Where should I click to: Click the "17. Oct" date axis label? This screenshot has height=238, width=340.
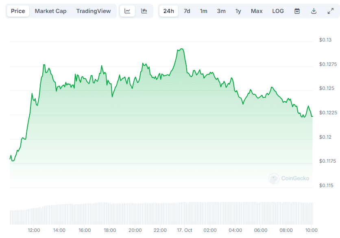pyautogui.click(x=185, y=230)
